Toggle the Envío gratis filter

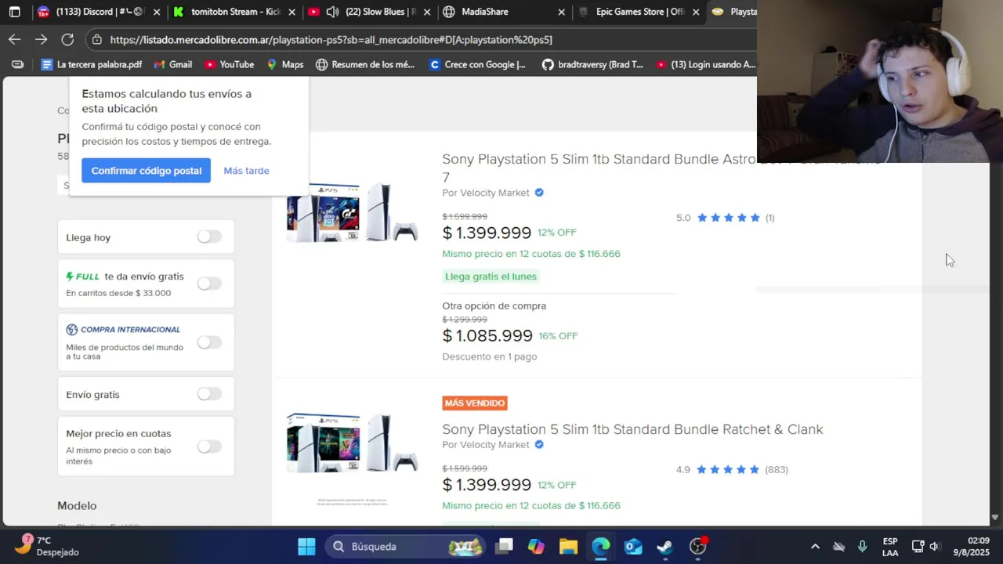pyautogui.click(x=209, y=394)
